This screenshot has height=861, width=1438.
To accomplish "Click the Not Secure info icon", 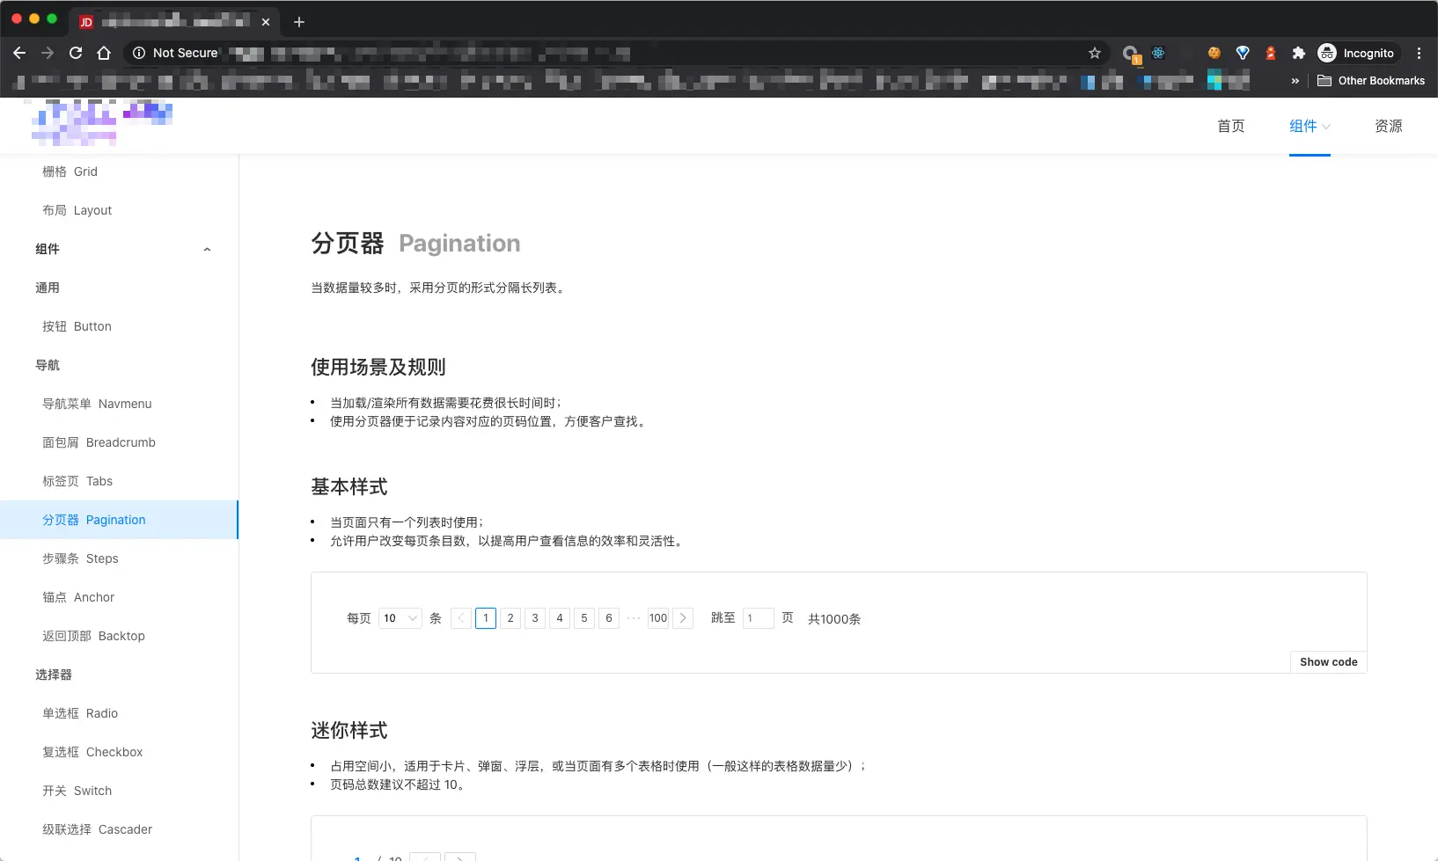I will point(139,53).
